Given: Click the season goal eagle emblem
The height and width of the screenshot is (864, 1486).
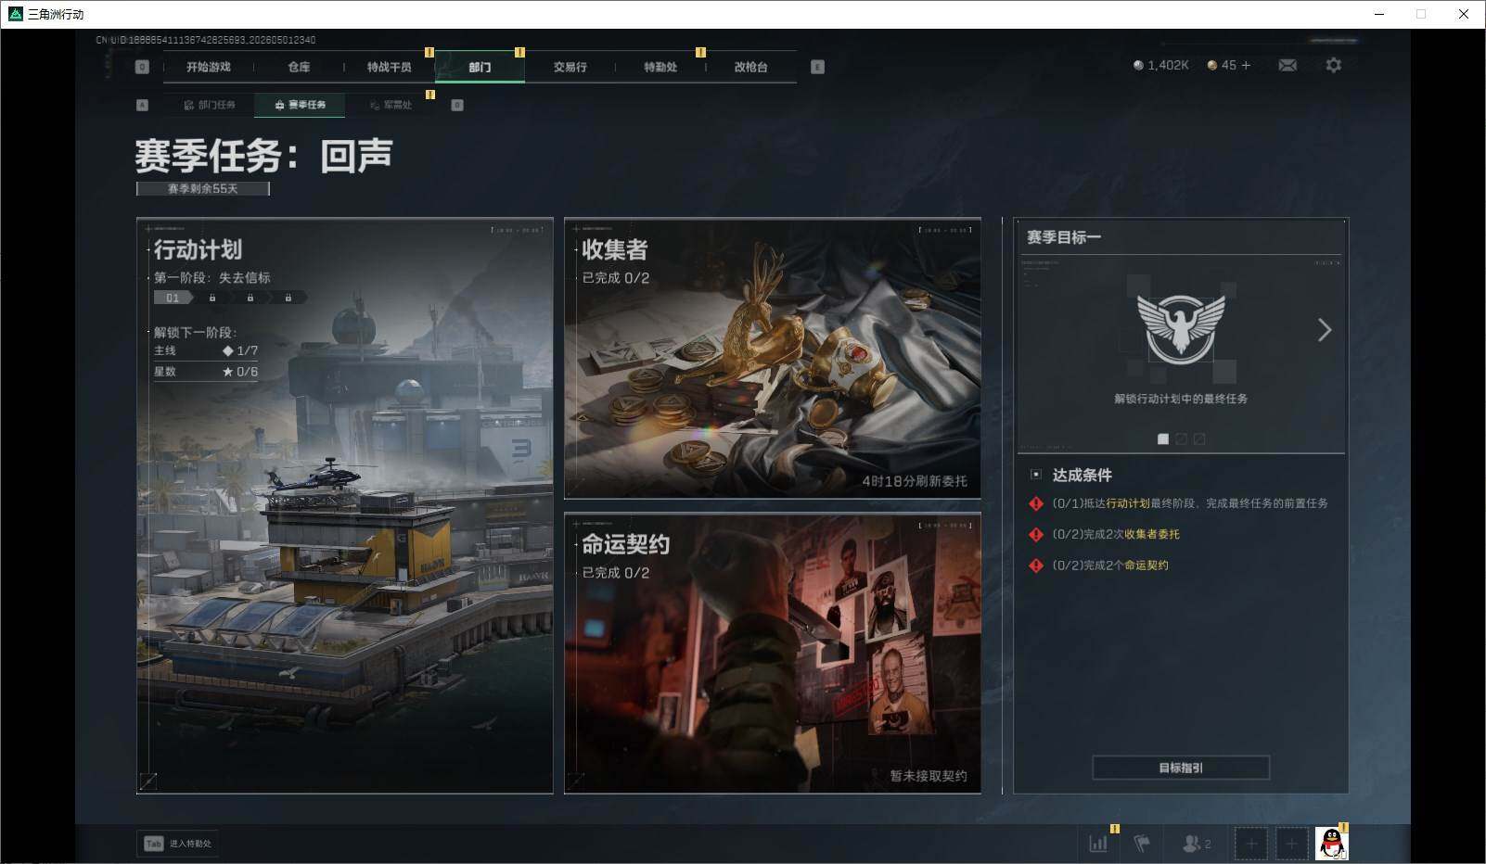Looking at the screenshot, I should click(1181, 329).
